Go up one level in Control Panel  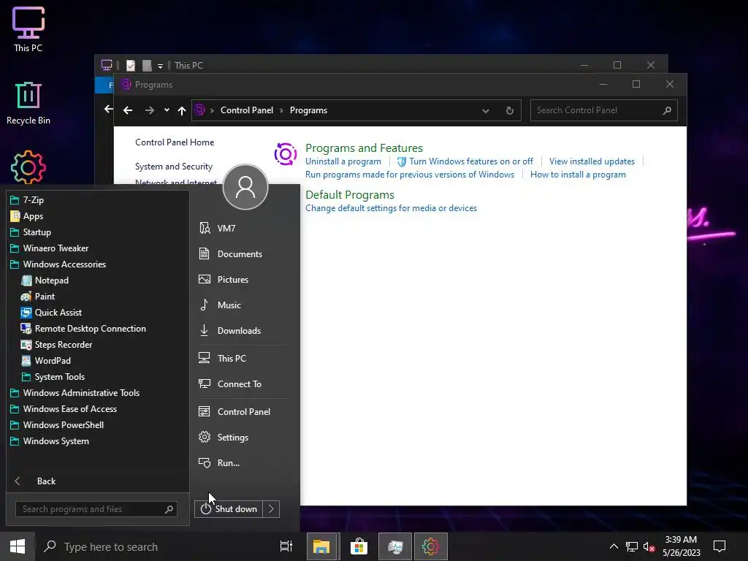click(x=182, y=111)
